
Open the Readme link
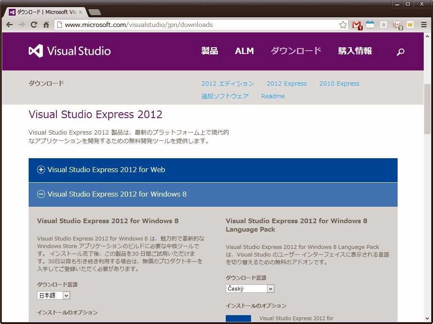click(x=273, y=96)
